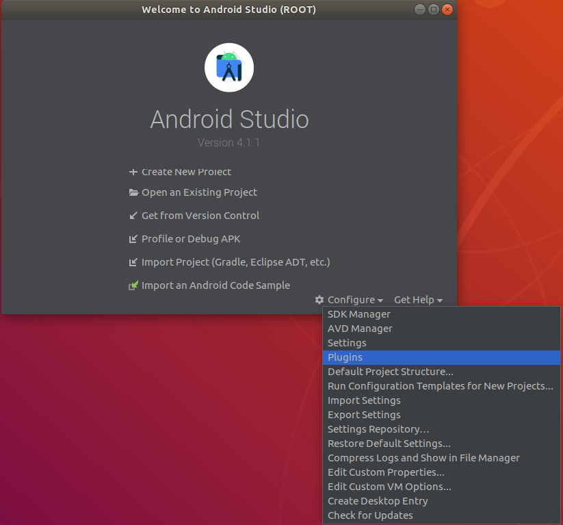Select the highlighted Plugins menu entry
Screen dimensions: 563x525
[442, 357]
